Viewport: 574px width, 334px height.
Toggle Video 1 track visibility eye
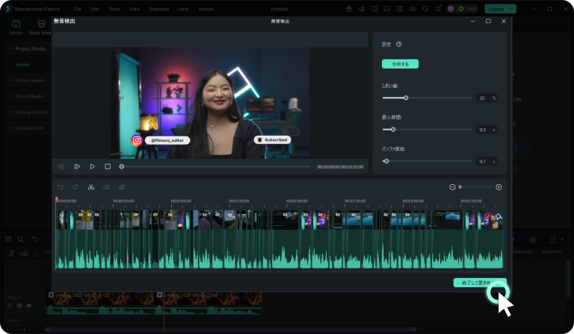(x=29, y=306)
